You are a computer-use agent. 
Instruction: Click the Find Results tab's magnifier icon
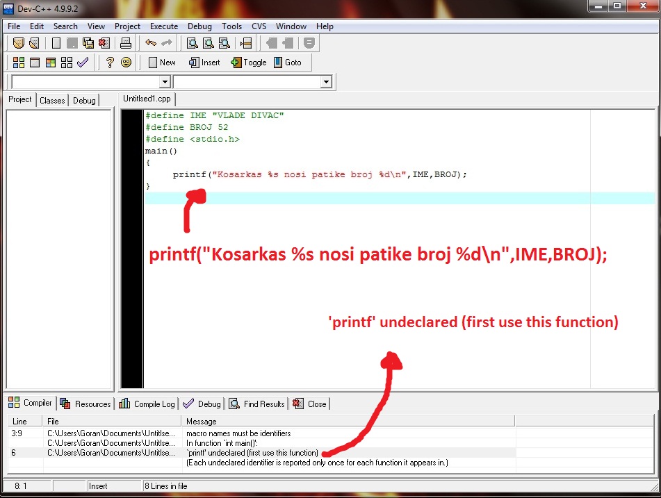[234, 404]
